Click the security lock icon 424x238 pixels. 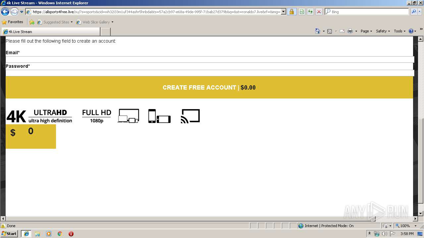(x=291, y=12)
